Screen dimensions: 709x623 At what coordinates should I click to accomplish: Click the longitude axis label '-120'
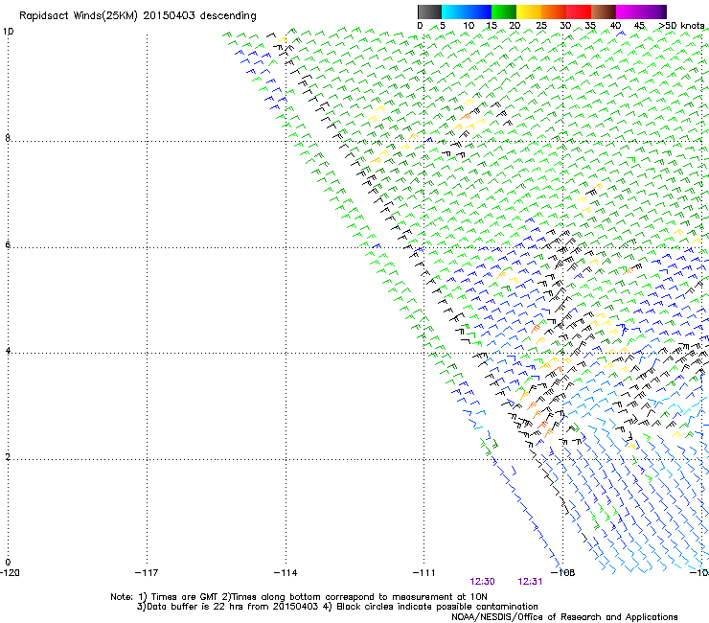point(10,573)
